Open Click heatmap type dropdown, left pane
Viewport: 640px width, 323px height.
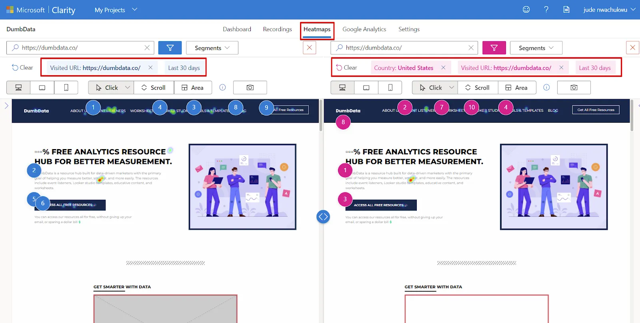(x=111, y=88)
